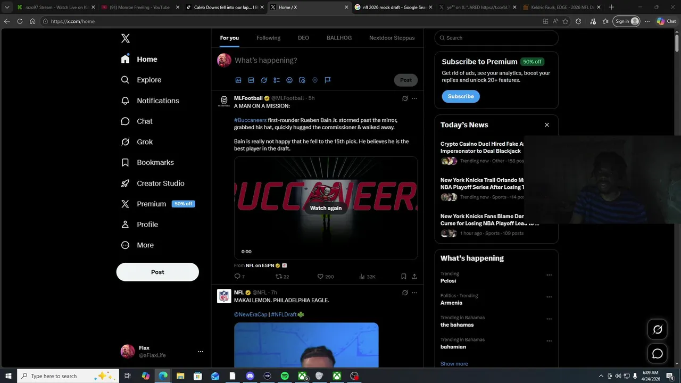Image resolution: width=681 pixels, height=383 pixels.
Task: Open Explore in the sidebar
Action: [x=141, y=80]
